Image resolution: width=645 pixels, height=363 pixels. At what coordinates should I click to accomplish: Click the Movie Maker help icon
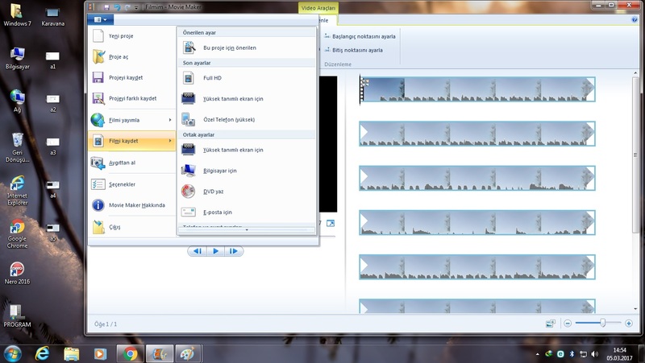[634, 19]
